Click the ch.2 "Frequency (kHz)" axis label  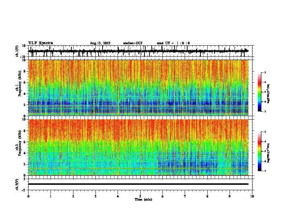pyautogui.click(x=20, y=143)
